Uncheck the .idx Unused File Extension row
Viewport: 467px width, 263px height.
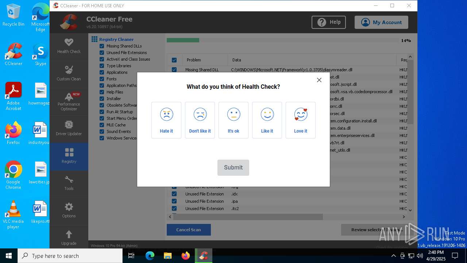pyautogui.click(x=174, y=194)
